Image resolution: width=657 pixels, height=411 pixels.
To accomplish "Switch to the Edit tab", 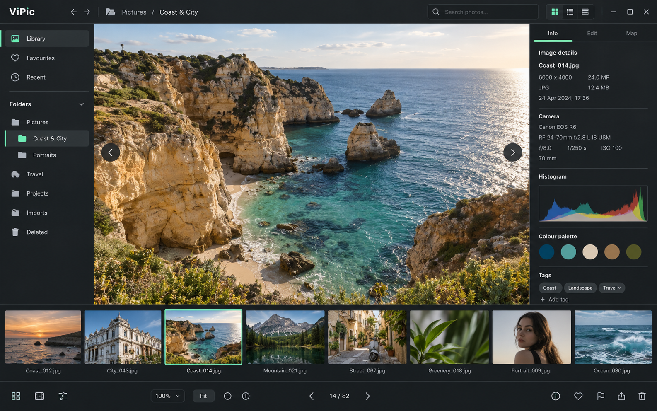I will tap(592, 33).
